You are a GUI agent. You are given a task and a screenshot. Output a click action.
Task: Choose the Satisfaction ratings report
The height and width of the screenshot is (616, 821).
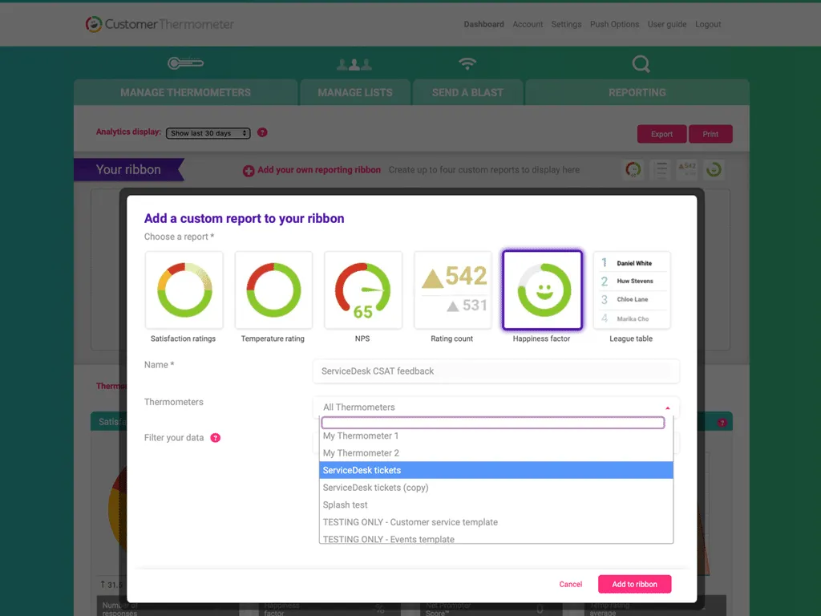coord(184,290)
